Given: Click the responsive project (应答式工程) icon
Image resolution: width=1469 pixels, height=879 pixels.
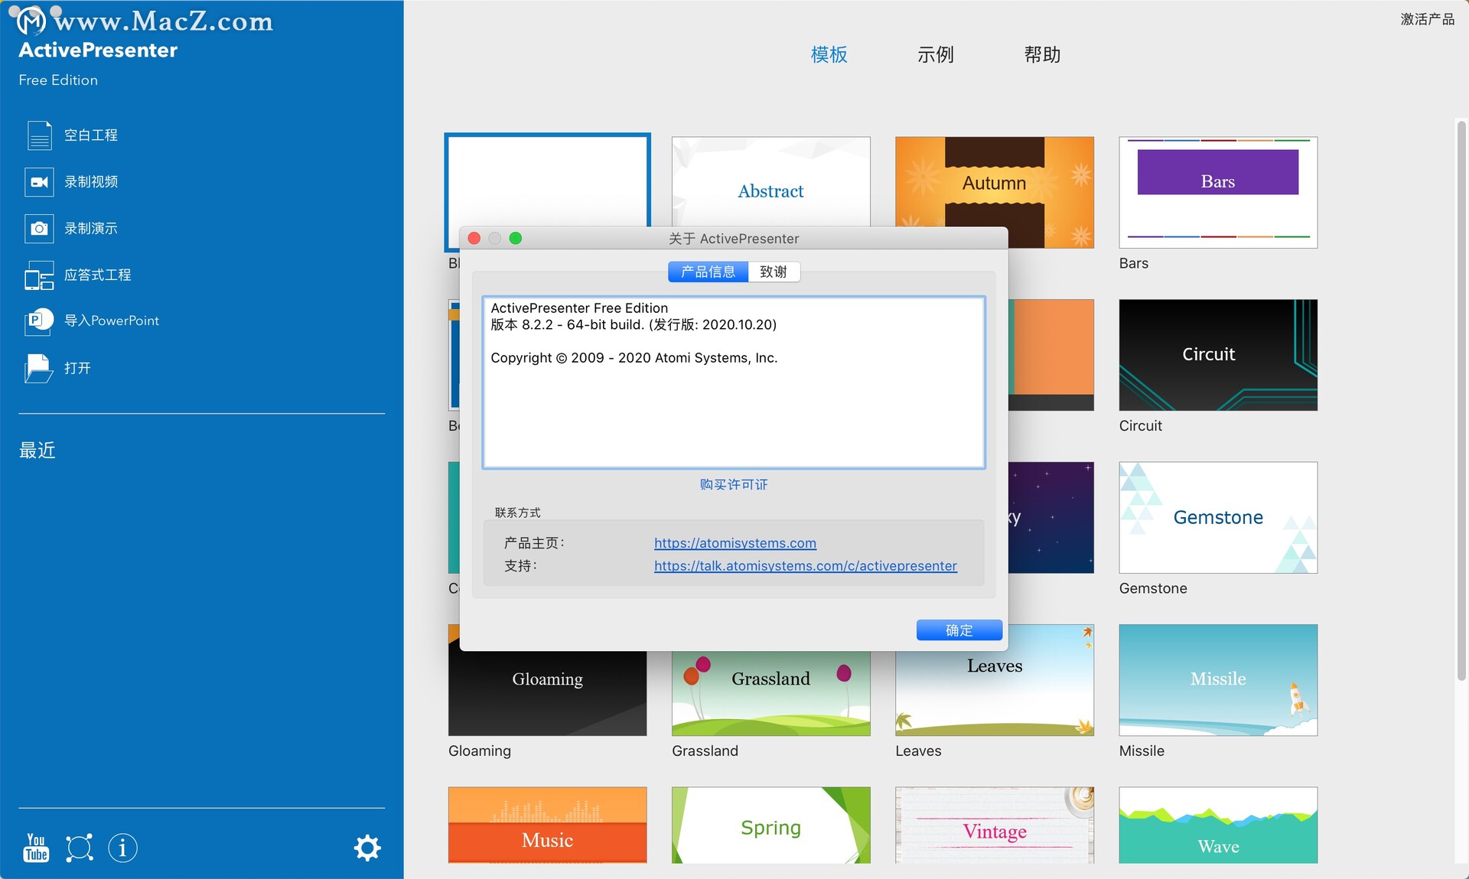Looking at the screenshot, I should click(39, 275).
